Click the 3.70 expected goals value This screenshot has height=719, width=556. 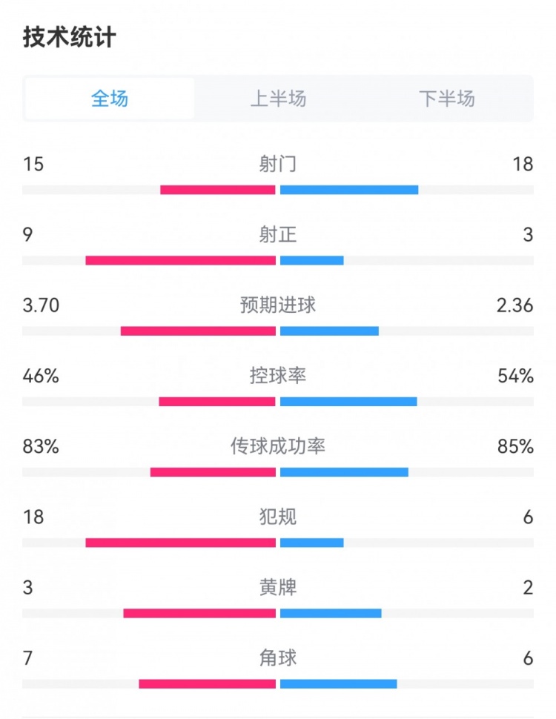coord(41,305)
